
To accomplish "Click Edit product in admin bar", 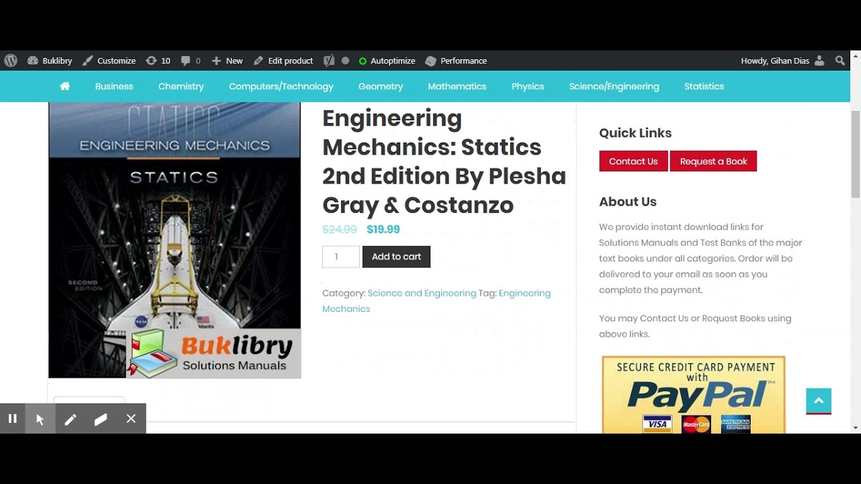I will click(x=283, y=61).
